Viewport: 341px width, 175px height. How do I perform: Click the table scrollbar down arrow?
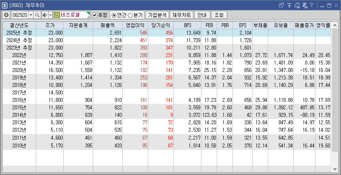pos(334,169)
